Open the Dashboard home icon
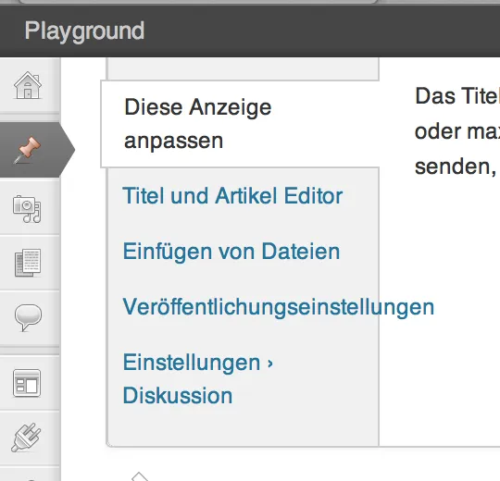500x481 pixels. click(x=28, y=85)
